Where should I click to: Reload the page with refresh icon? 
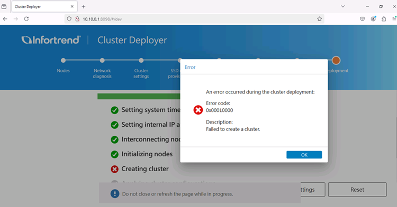(x=26, y=19)
